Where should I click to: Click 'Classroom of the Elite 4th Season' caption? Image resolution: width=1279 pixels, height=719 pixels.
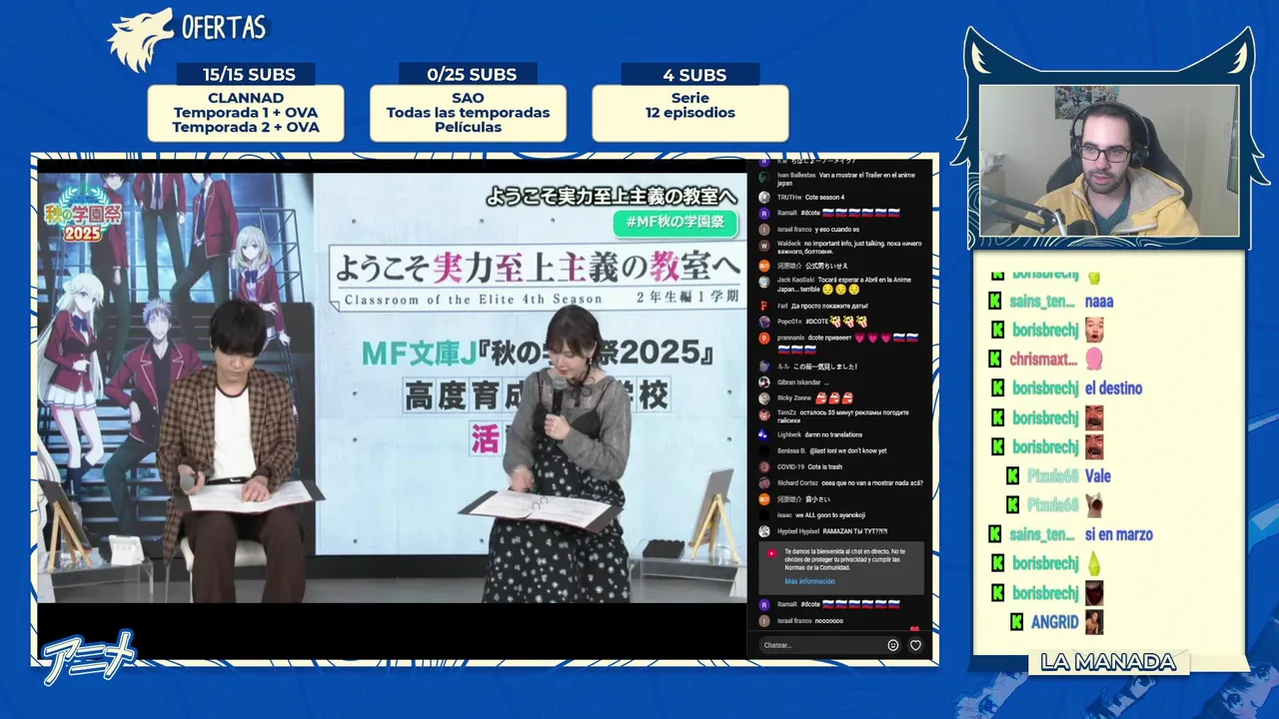474,299
